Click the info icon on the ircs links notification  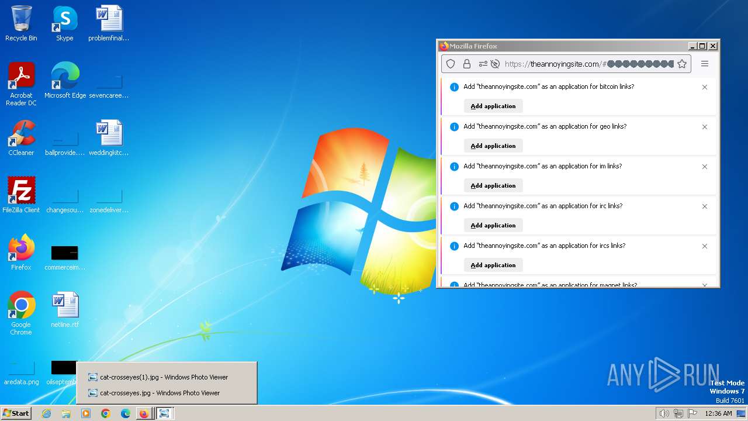click(454, 246)
